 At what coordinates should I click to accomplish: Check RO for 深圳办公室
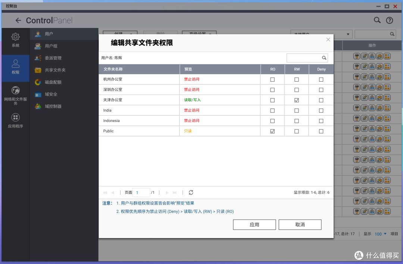(x=272, y=90)
